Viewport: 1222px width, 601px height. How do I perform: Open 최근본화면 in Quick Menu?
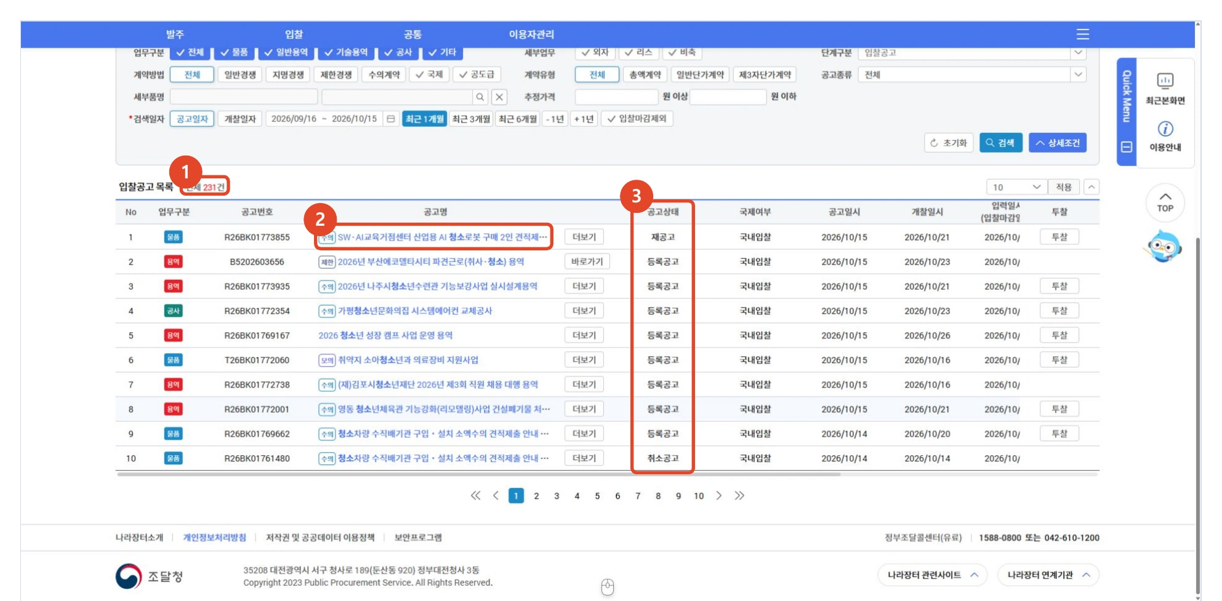(x=1165, y=88)
